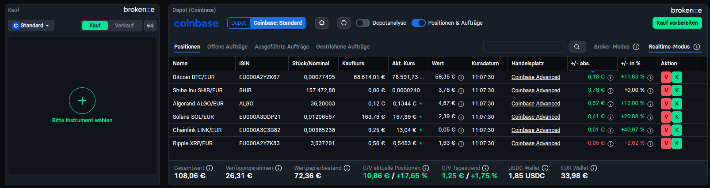Viewport: 710px width, 188px height.
Task: Click the positions search input field
Action: [x=524, y=47]
